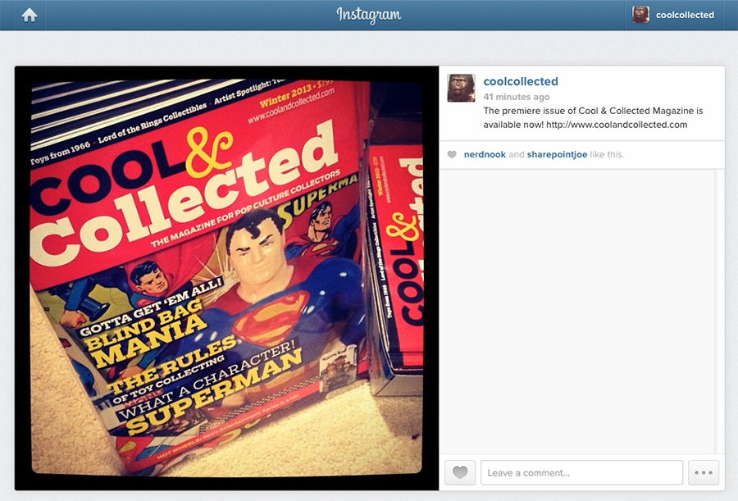
Task: Click 'like this' text in likes row
Action: pyautogui.click(x=607, y=154)
